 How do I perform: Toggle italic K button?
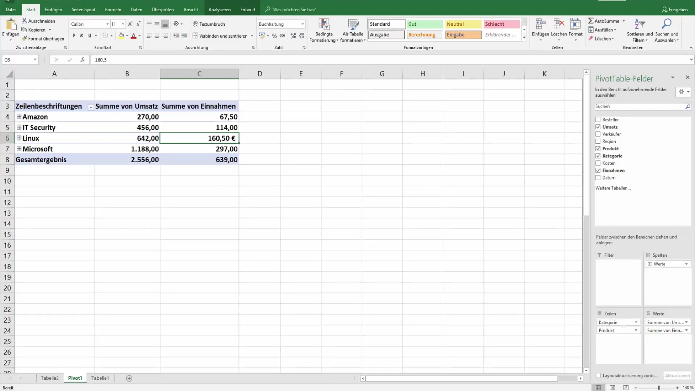82,35
